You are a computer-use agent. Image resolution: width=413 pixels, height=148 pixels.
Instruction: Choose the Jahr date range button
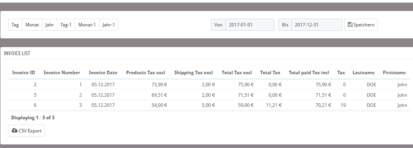coord(50,25)
